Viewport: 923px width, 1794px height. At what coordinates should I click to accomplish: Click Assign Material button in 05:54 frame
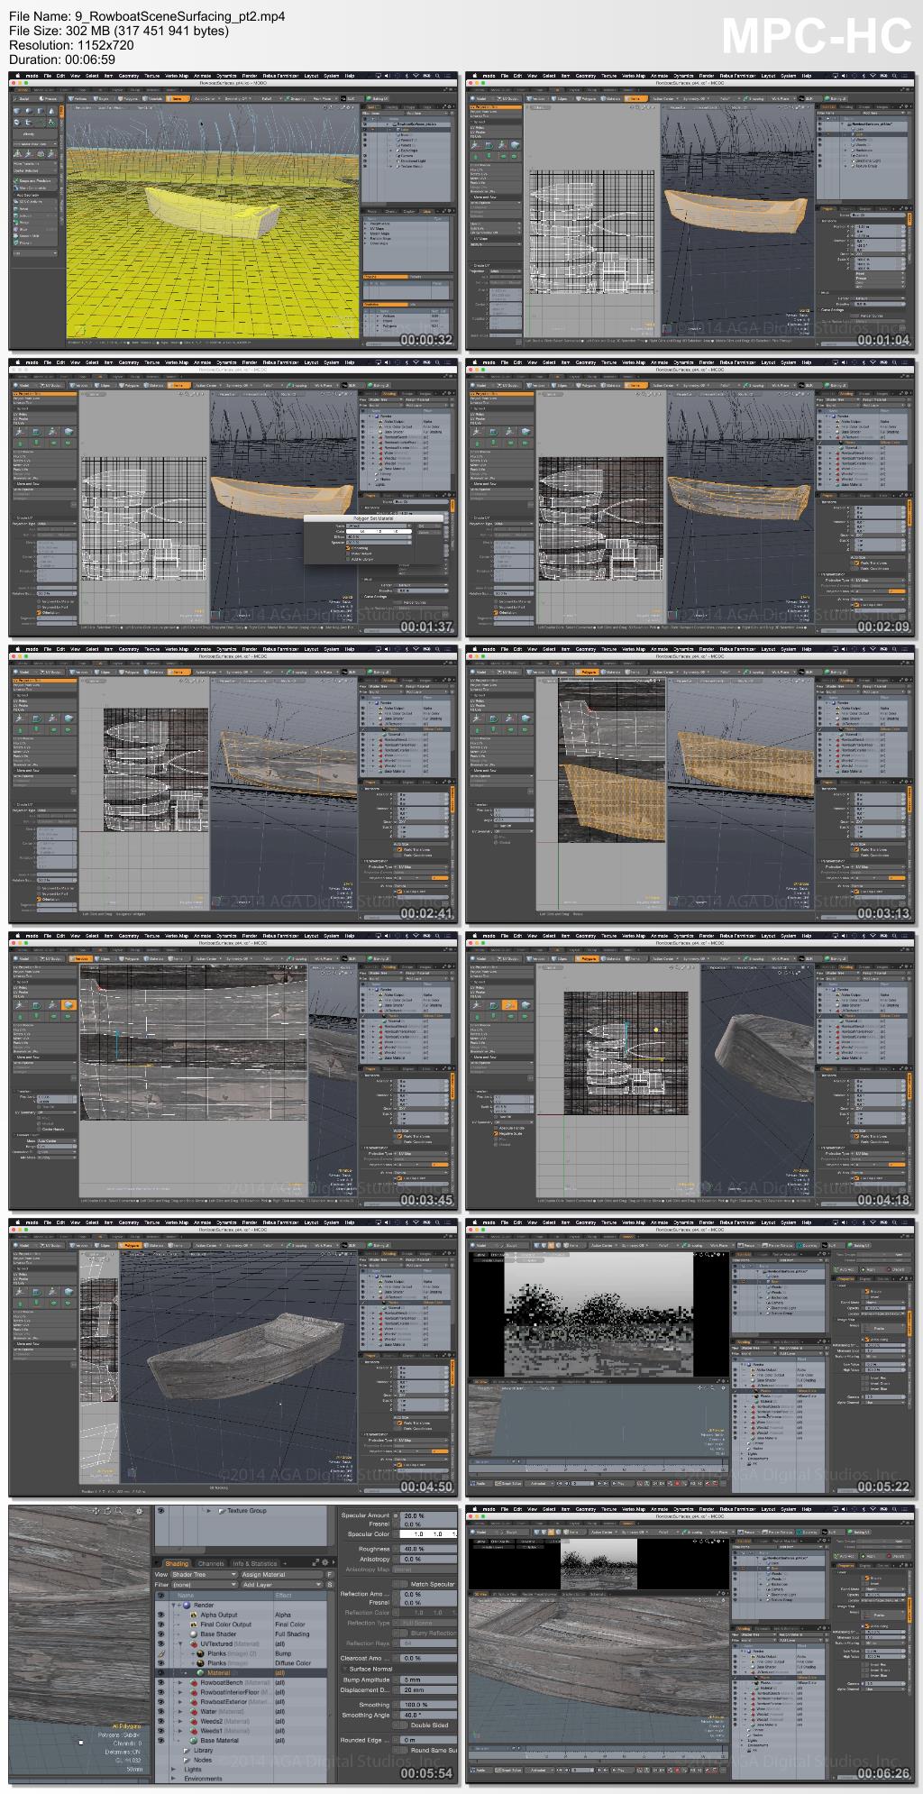282,1575
